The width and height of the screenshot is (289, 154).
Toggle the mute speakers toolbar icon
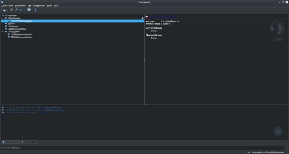click(x=16, y=10)
